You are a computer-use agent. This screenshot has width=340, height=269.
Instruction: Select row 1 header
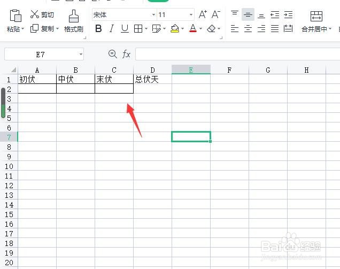coord(9,79)
